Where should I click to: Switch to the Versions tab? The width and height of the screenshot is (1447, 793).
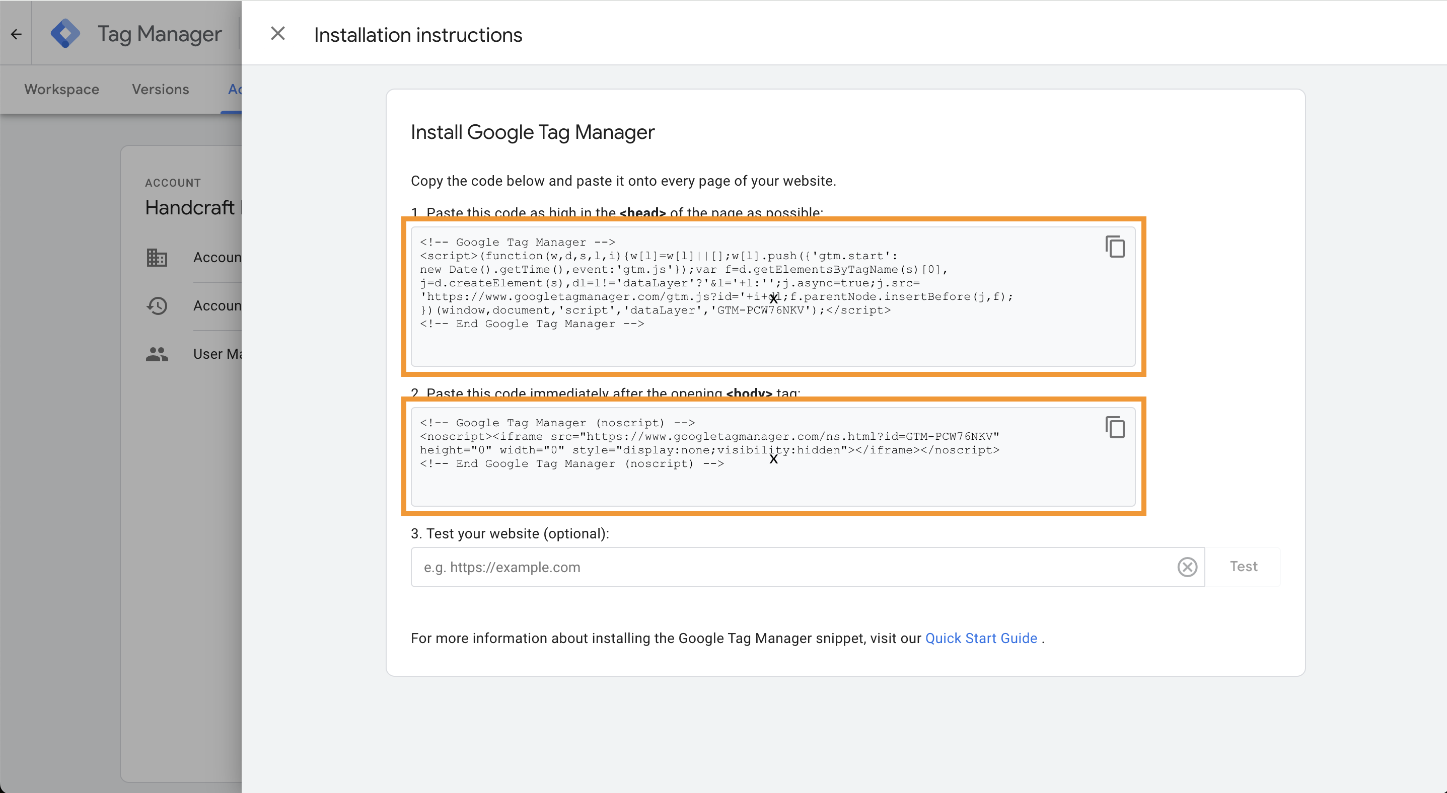(x=160, y=89)
